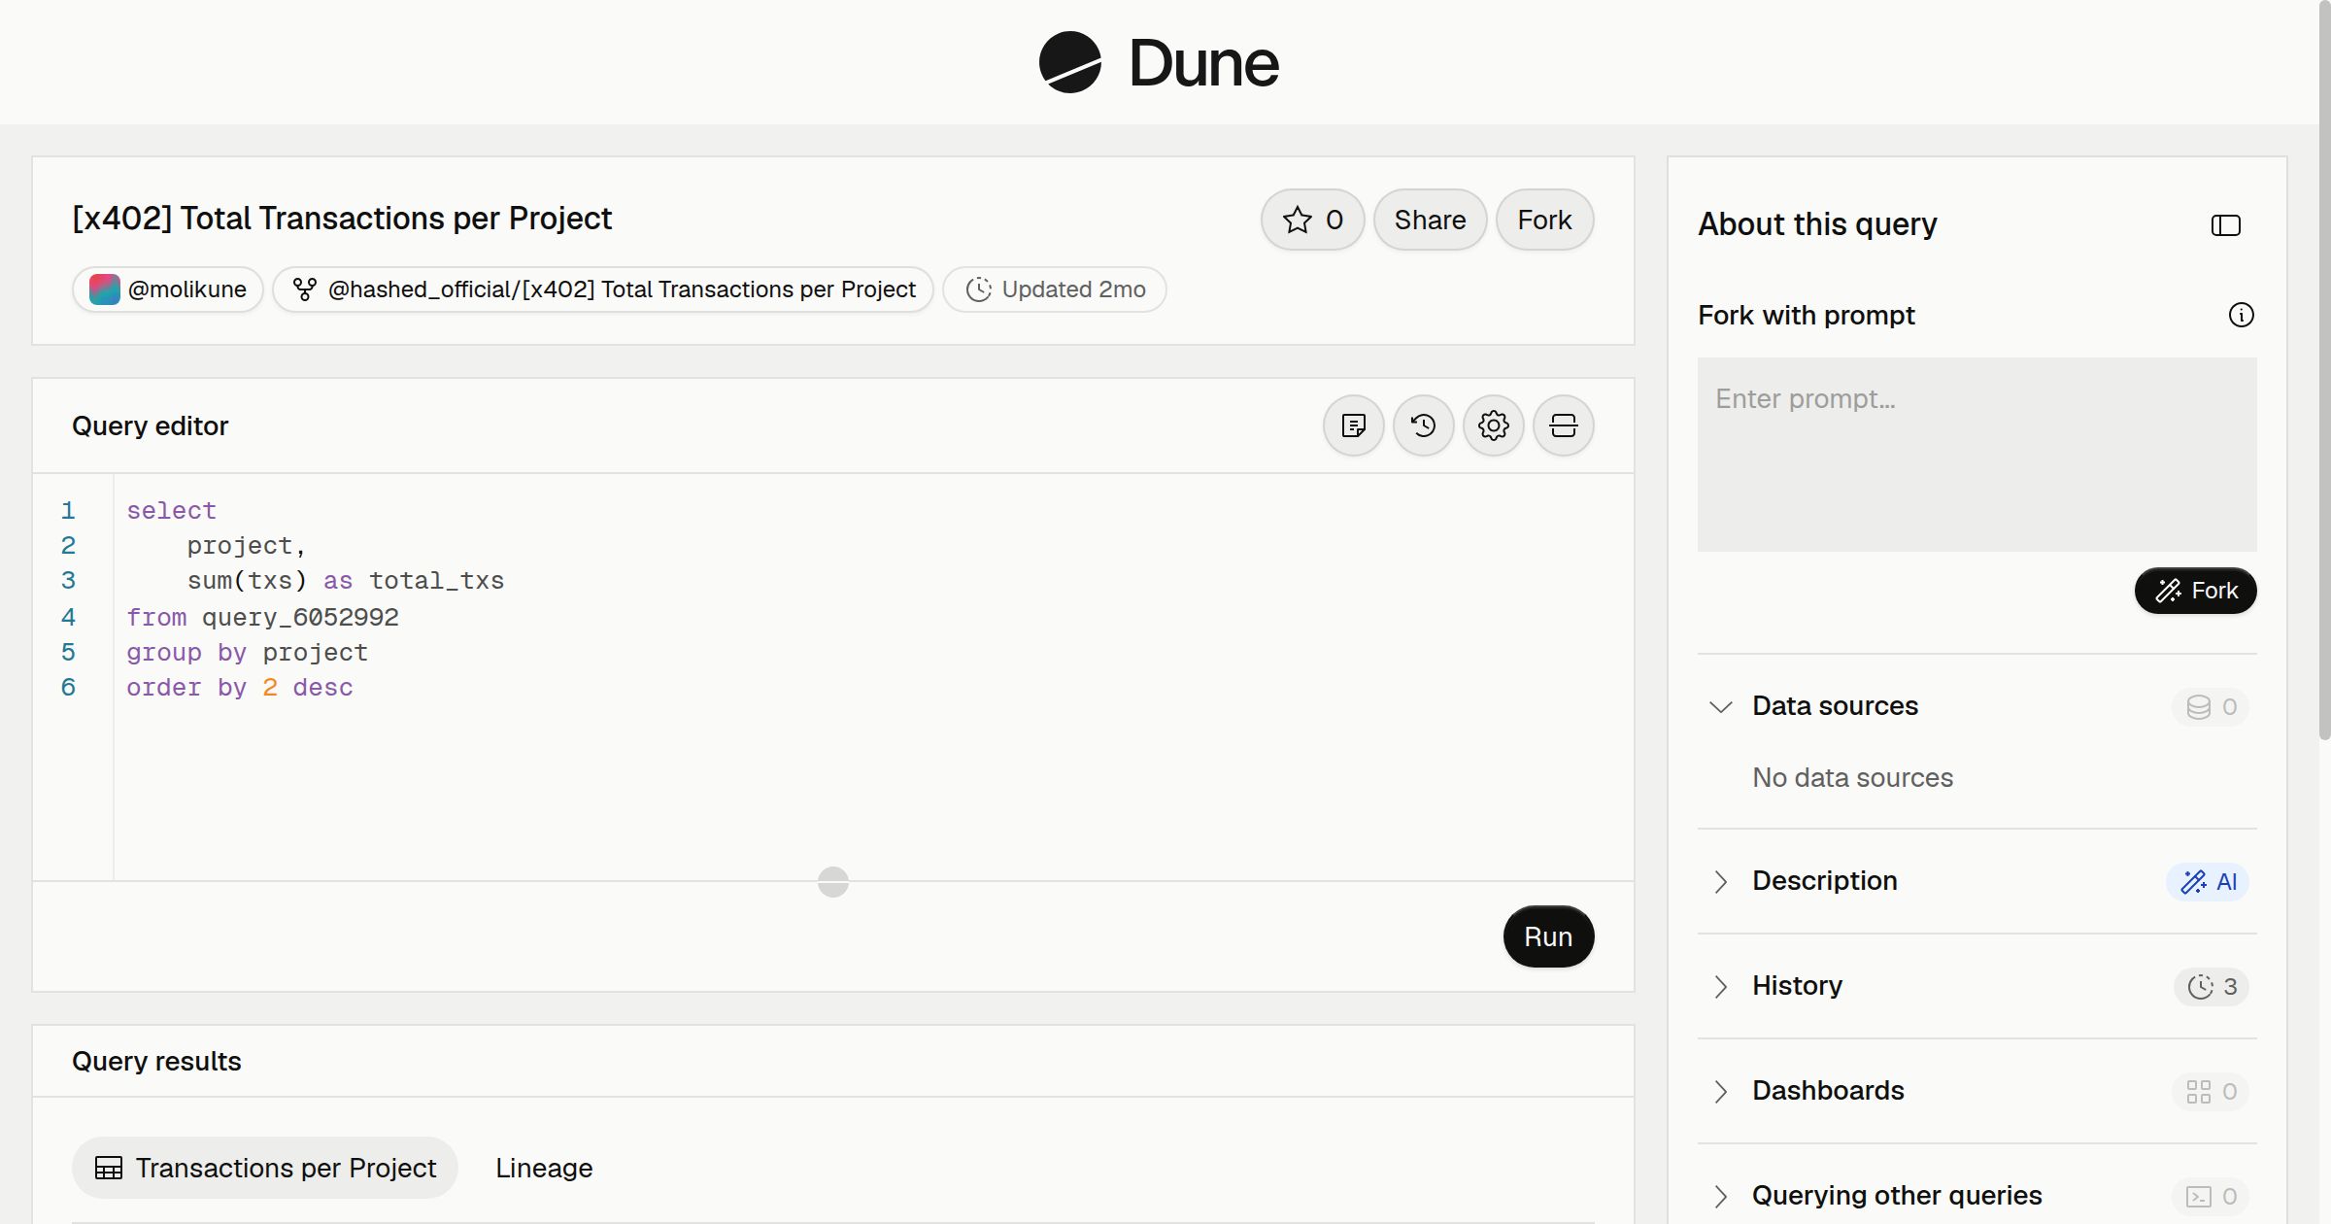Switch to the Lineage tab
This screenshot has width=2331, height=1224.
click(x=544, y=1168)
